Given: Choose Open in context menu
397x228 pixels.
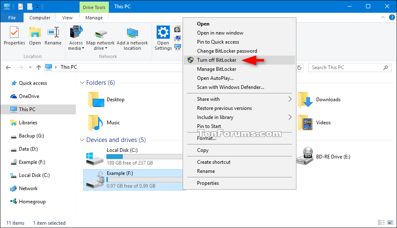Looking at the screenshot, I should [240, 24].
